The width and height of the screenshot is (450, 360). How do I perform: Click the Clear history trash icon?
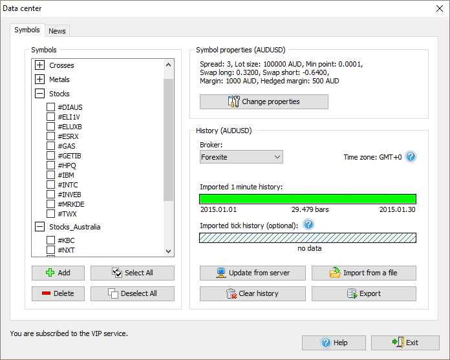231,293
